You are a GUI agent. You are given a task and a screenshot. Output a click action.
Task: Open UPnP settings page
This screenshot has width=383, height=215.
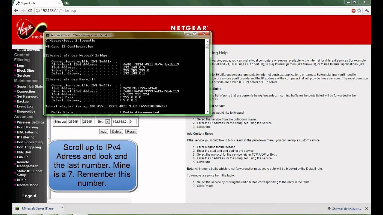pyautogui.click(x=21, y=180)
